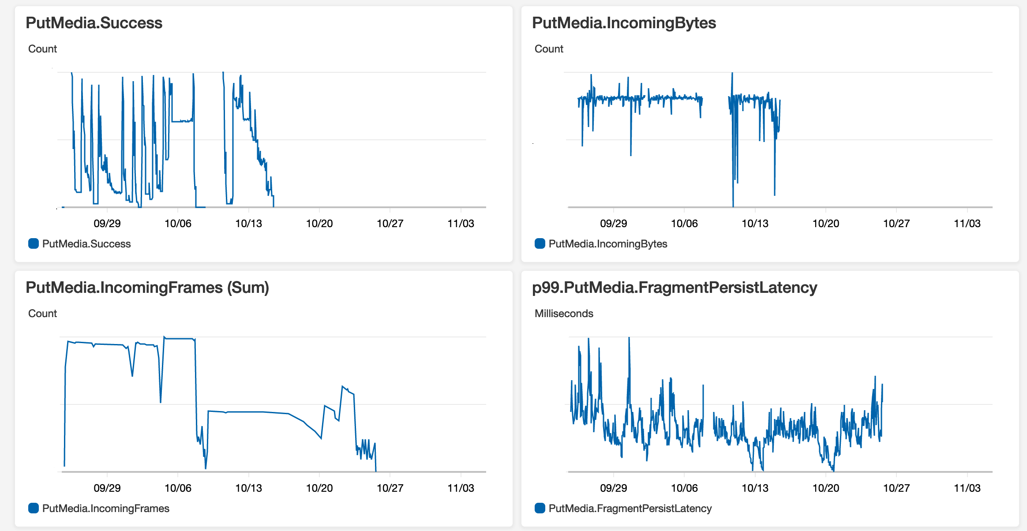Open the PutMedia.IncomingFrames (Sum) widget title
The image size is (1027, 531).
click(x=147, y=288)
